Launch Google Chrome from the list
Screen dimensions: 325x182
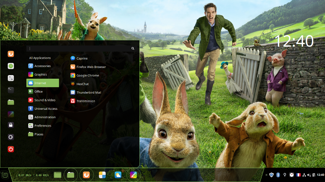click(x=84, y=75)
